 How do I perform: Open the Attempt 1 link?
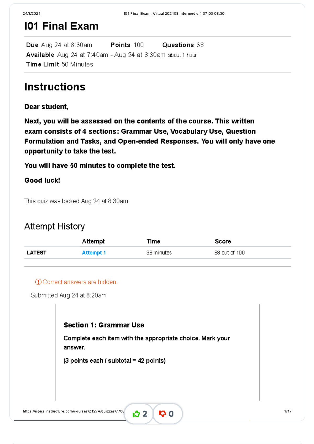[94, 253]
